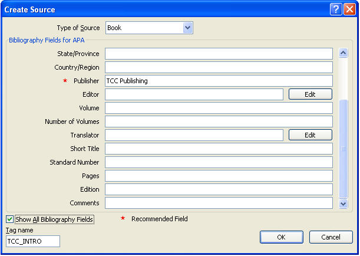Click the Number of Volumes field
360x256 pixels.
click(219, 122)
